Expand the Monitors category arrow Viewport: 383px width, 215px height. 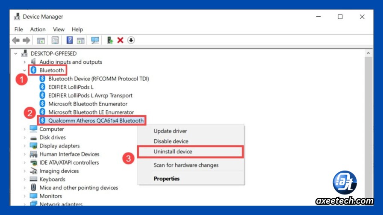click(24, 196)
